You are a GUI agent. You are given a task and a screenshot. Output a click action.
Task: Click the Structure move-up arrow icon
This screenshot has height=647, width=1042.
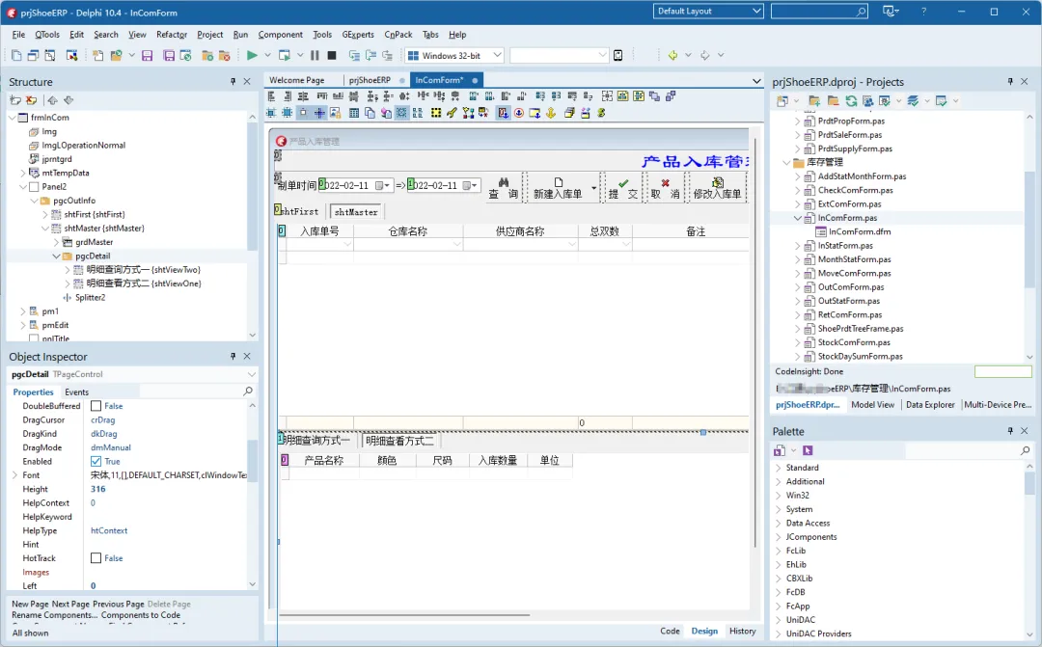tap(52, 100)
